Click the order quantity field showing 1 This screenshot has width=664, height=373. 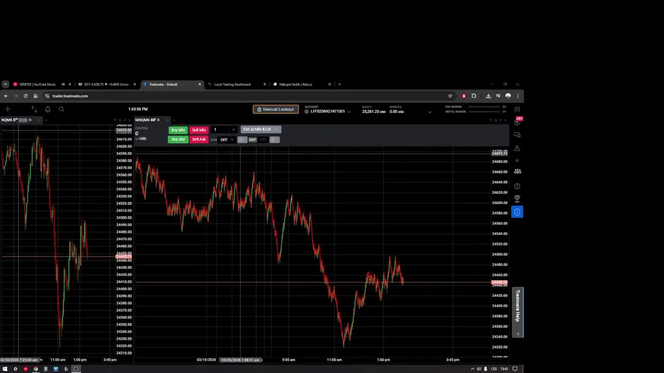(220, 130)
